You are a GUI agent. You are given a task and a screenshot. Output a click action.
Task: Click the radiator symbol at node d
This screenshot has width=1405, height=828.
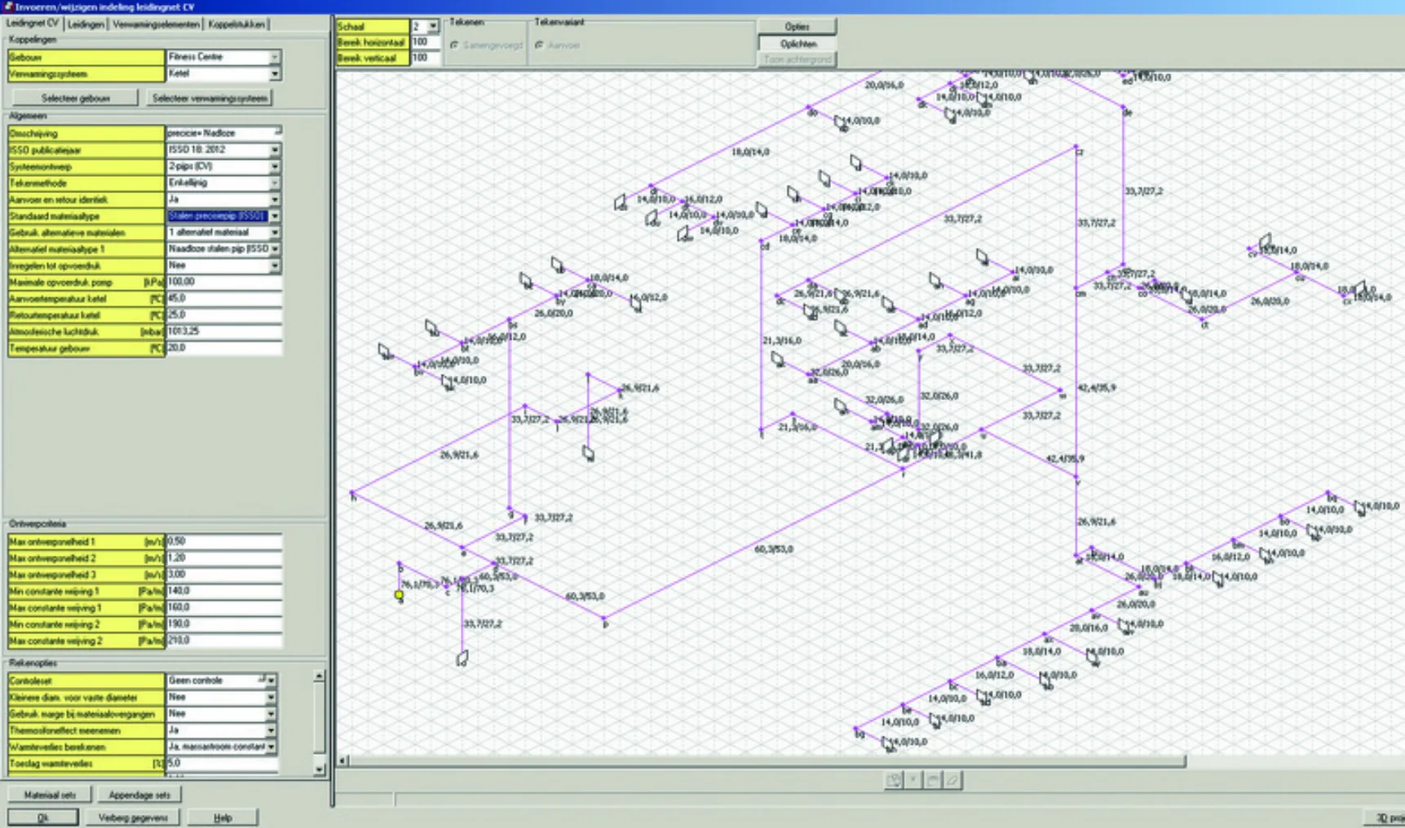pyautogui.click(x=462, y=658)
